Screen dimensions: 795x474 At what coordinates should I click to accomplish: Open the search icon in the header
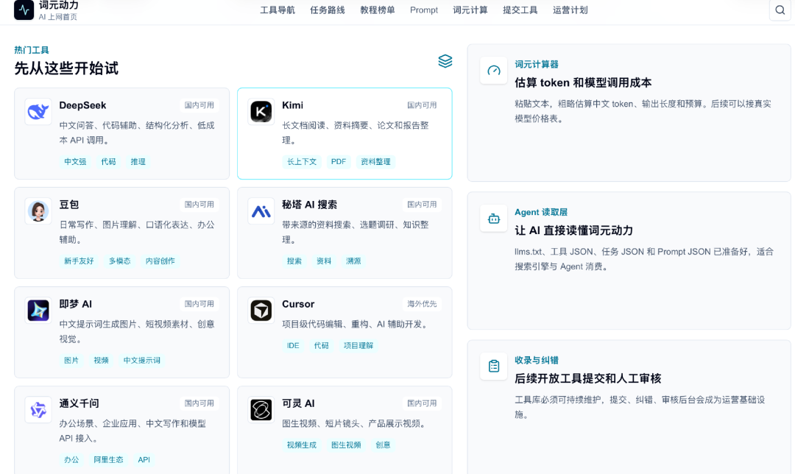coord(780,10)
